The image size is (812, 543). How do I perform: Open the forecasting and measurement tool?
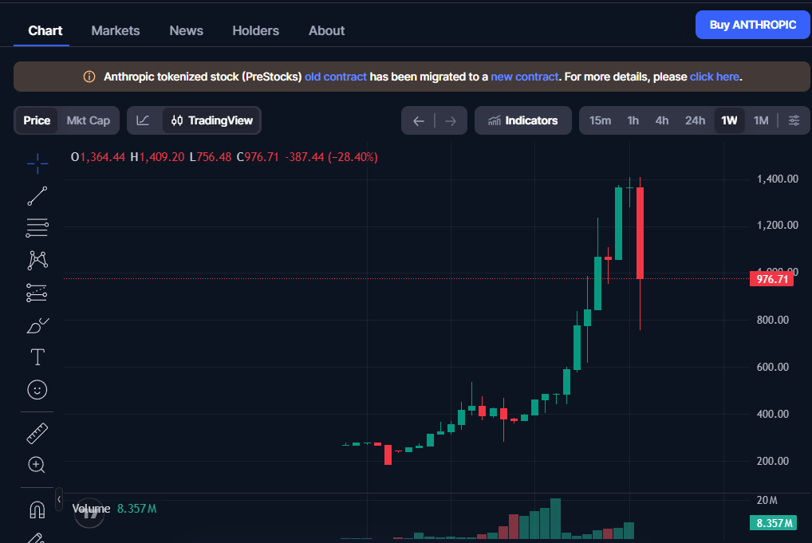[37, 293]
